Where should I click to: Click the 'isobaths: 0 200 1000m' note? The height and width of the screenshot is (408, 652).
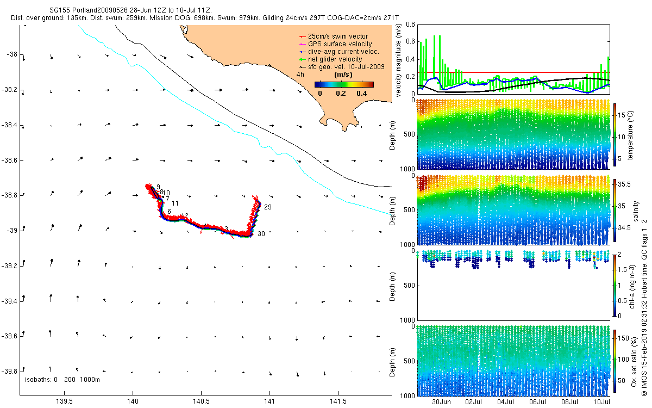pos(62,379)
